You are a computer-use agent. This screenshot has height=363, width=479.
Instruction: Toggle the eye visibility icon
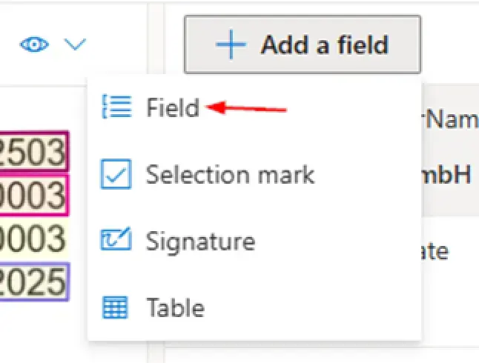pyautogui.click(x=35, y=45)
